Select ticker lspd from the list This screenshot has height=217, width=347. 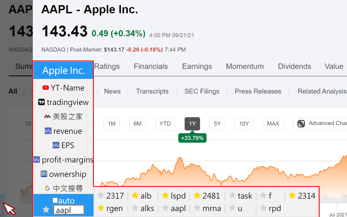pyautogui.click(x=178, y=196)
